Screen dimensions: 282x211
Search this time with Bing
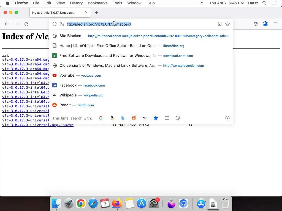[x=123, y=118]
